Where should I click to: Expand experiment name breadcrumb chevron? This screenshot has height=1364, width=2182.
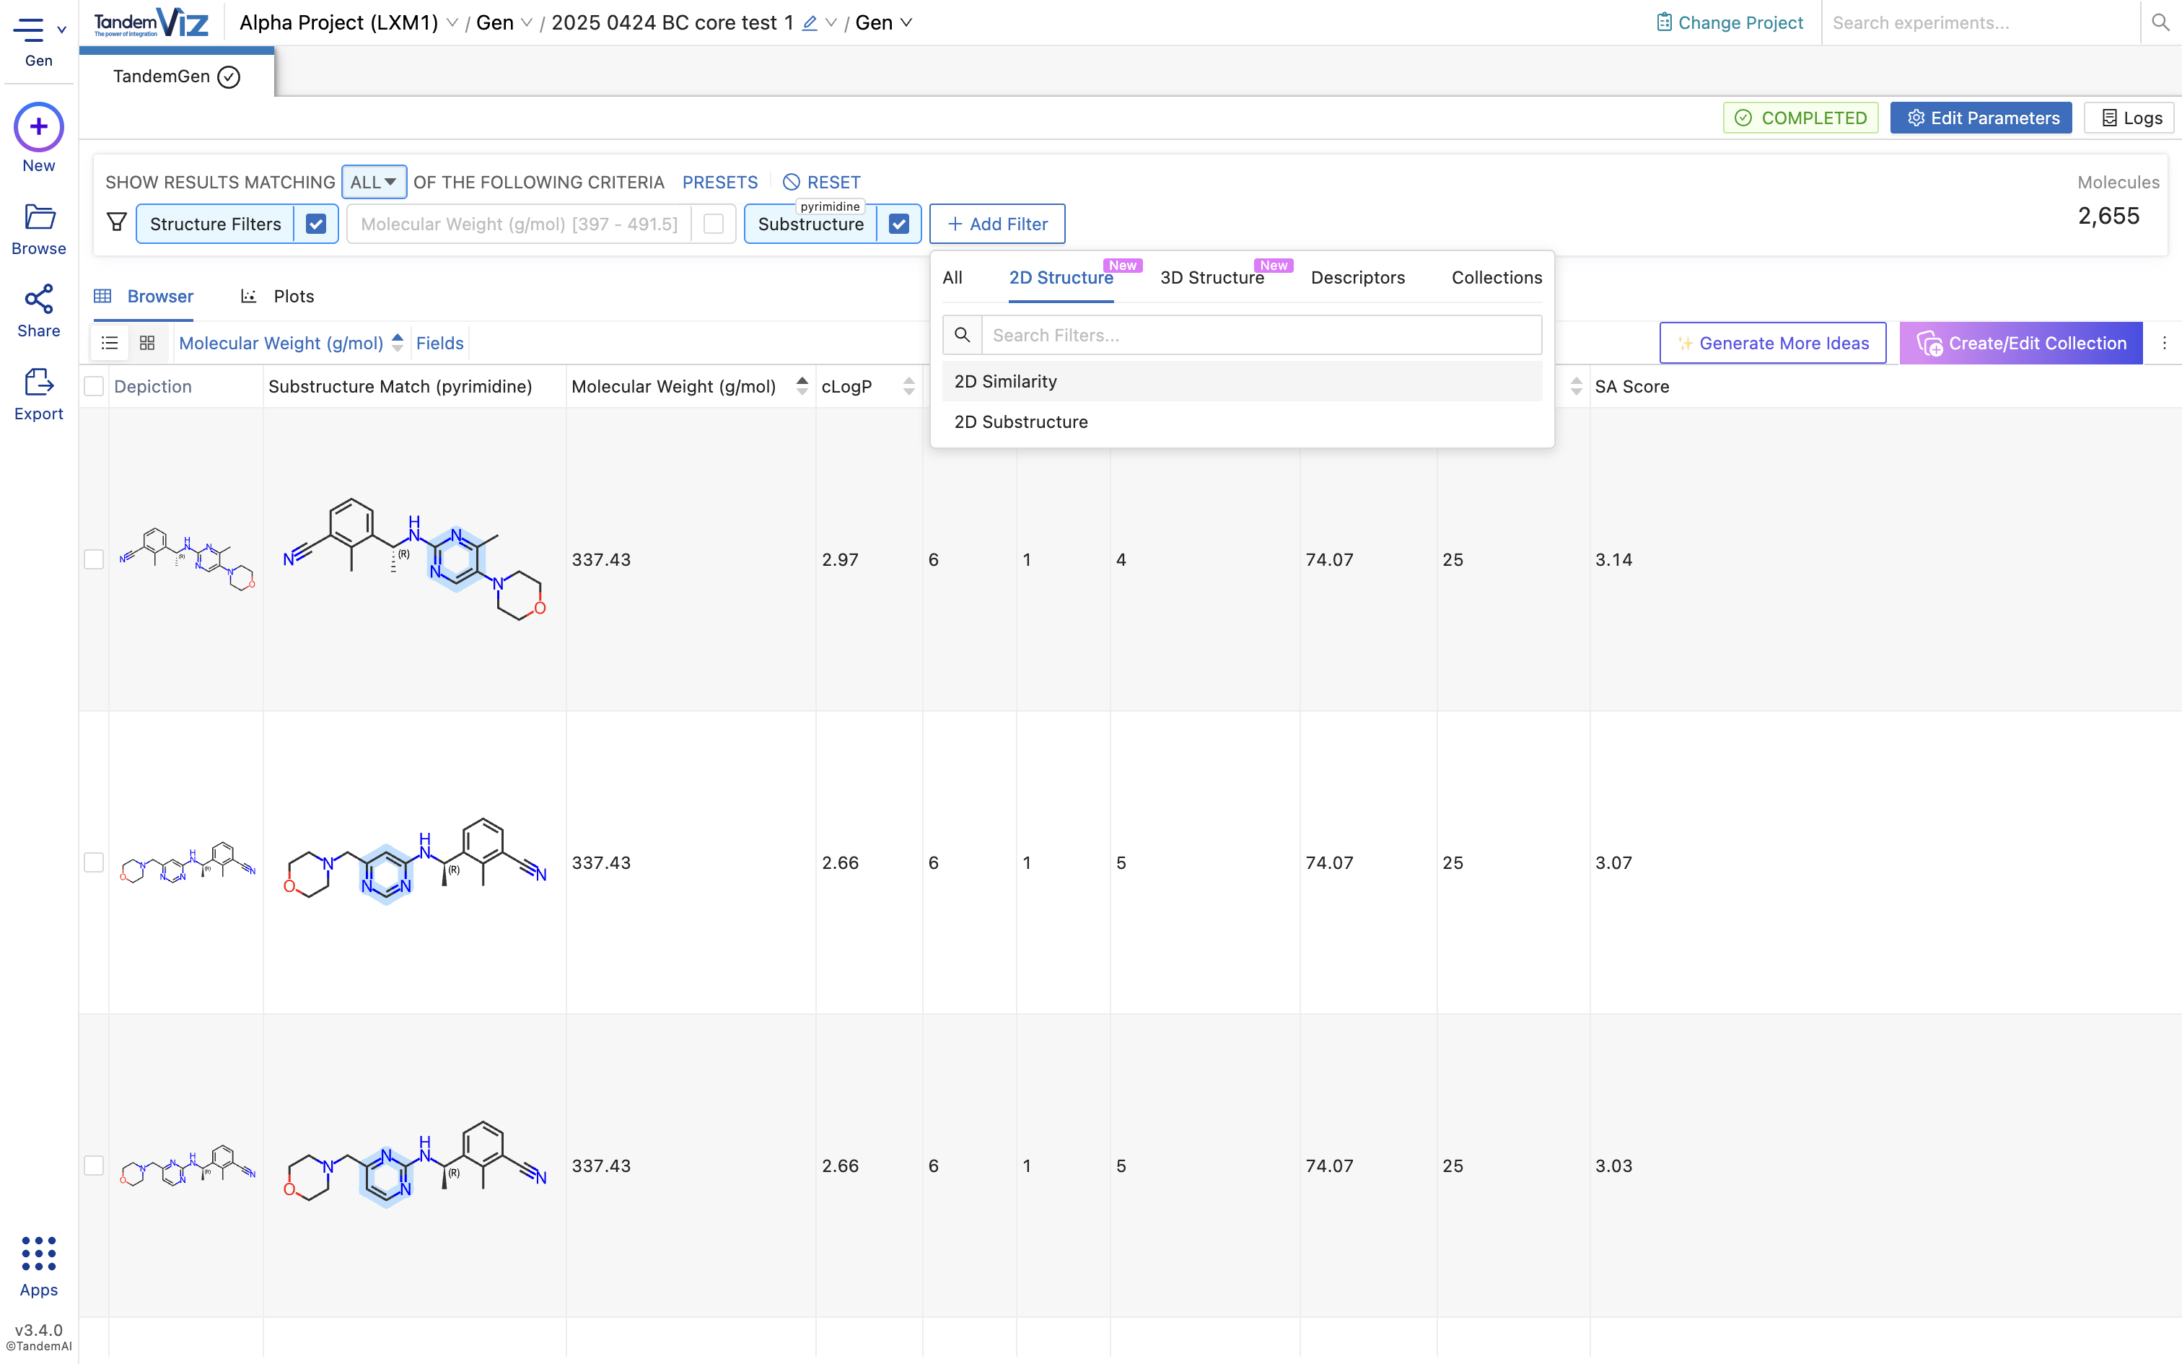pyautogui.click(x=831, y=23)
